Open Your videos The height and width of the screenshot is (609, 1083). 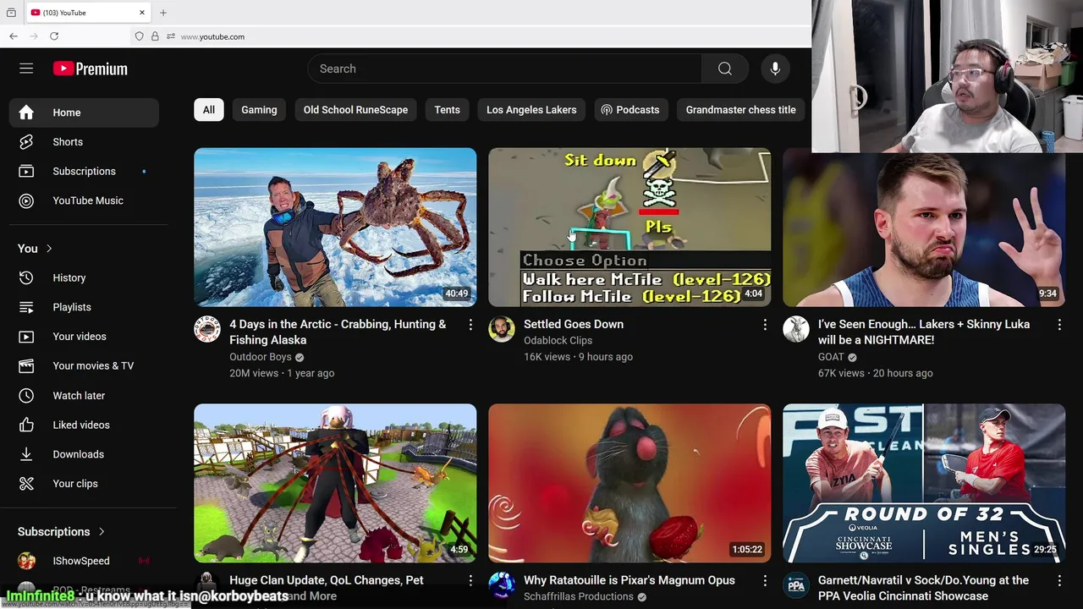pyautogui.click(x=84, y=337)
